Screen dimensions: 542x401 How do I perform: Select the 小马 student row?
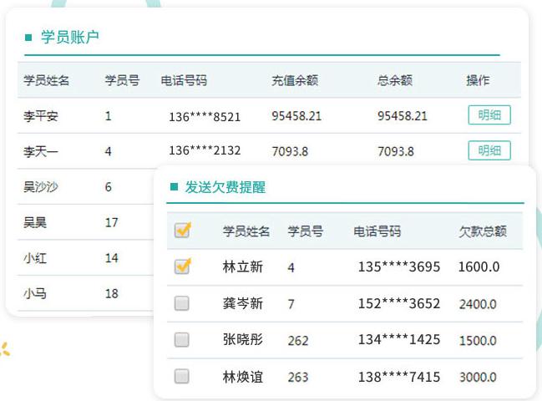coord(35,293)
